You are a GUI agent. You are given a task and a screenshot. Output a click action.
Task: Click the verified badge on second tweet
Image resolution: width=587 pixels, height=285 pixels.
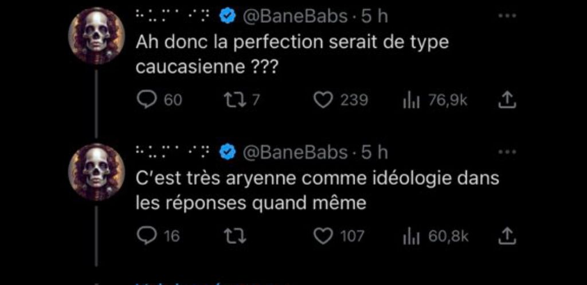228,152
